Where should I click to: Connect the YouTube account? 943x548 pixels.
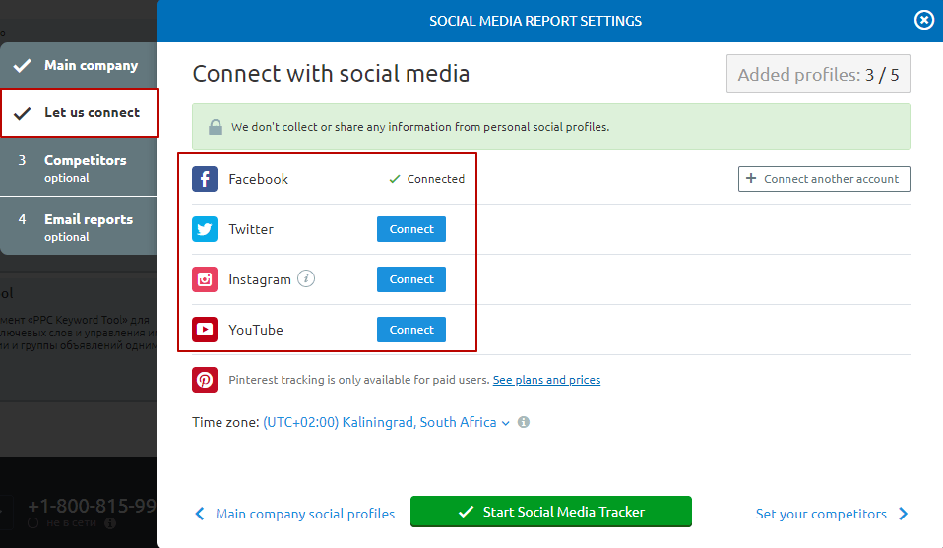411,330
